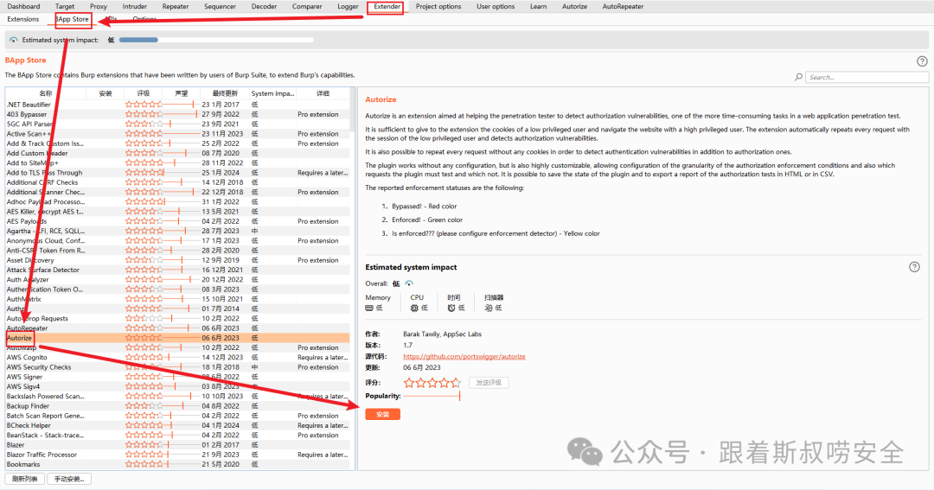Go to the Intruder tab
This screenshot has height=490, width=934.
135,7
